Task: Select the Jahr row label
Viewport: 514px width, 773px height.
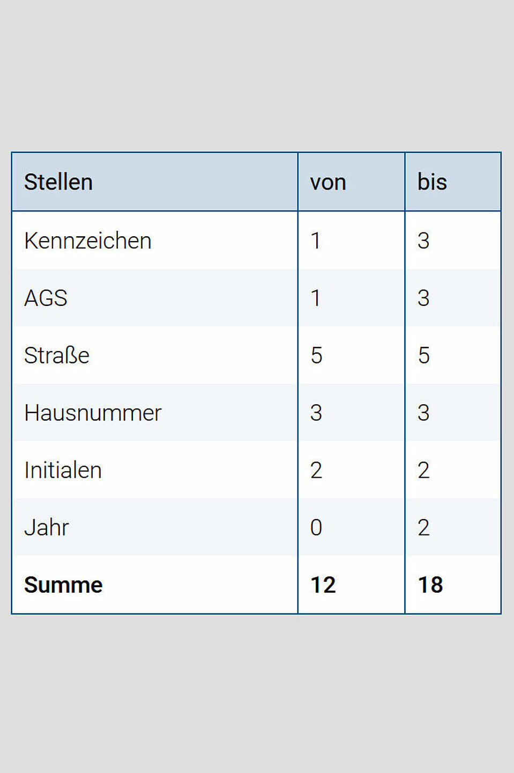Action: [47, 528]
